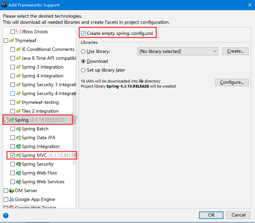The height and width of the screenshot is (223, 255).
Task: Enable the Spring Batch checkbox
Action: (x=13, y=129)
